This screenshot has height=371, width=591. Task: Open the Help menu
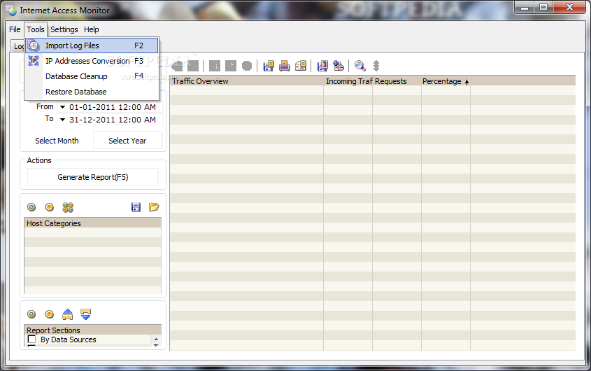91,29
